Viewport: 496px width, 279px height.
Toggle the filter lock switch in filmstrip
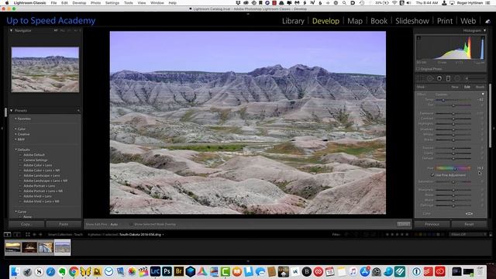tap(491, 234)
